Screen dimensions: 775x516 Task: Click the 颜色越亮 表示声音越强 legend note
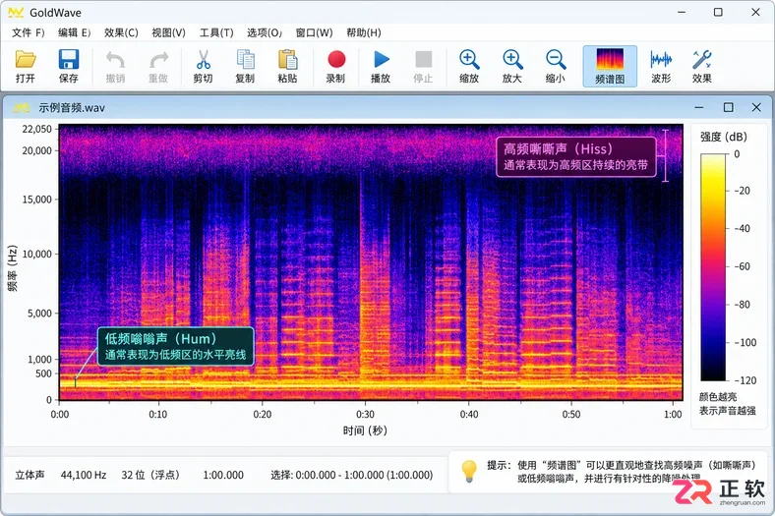728,404
